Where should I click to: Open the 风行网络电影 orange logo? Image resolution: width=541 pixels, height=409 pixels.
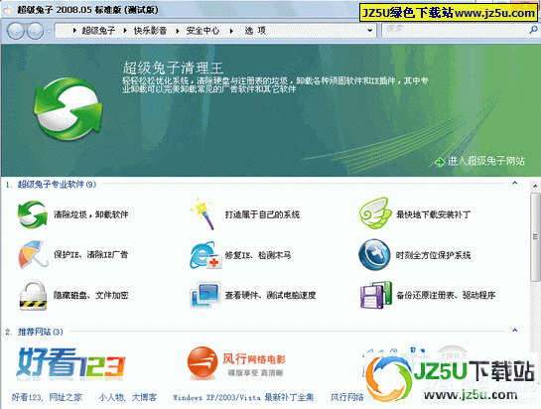click(236, 363)
